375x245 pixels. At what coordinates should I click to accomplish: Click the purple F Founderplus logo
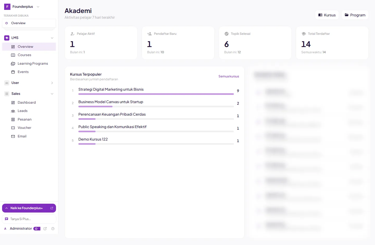7,7
